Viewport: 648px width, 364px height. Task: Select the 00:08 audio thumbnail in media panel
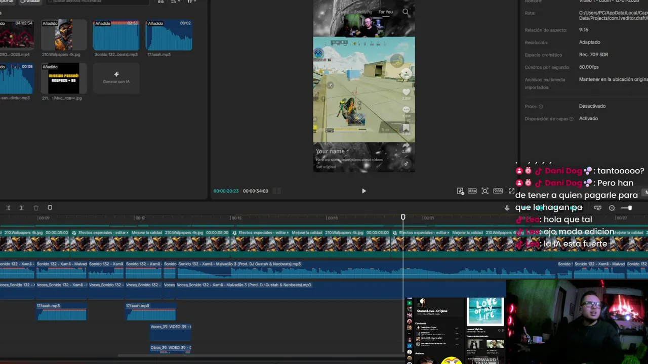pyautogui.click(x=17, y=78)
